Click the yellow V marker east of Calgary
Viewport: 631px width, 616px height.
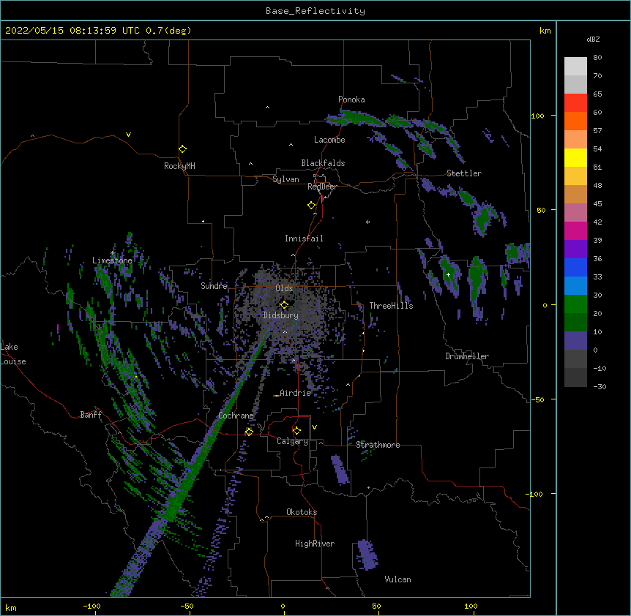(314, 427)
